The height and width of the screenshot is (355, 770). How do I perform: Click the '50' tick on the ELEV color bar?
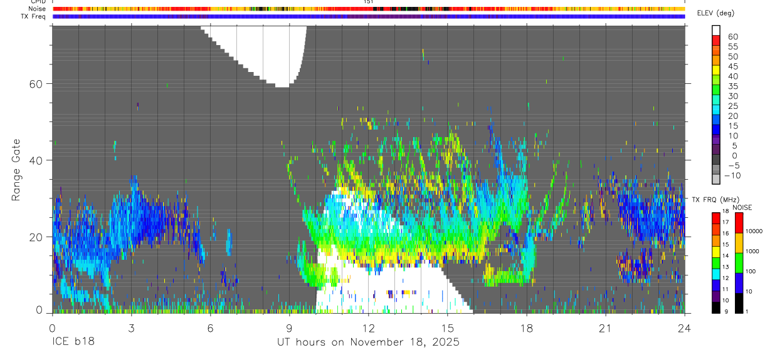732,56
